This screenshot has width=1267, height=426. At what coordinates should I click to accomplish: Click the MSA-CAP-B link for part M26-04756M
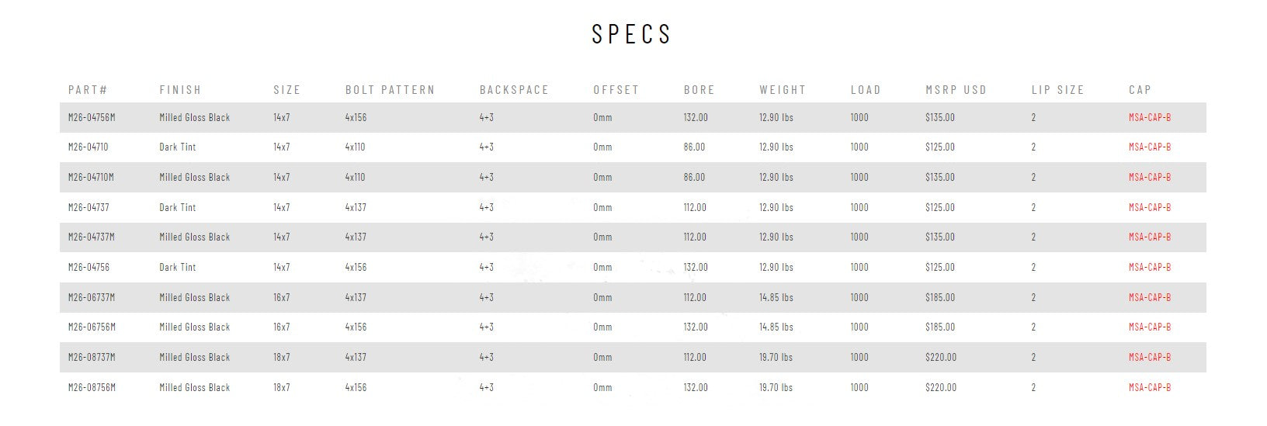click(1149, 118)
